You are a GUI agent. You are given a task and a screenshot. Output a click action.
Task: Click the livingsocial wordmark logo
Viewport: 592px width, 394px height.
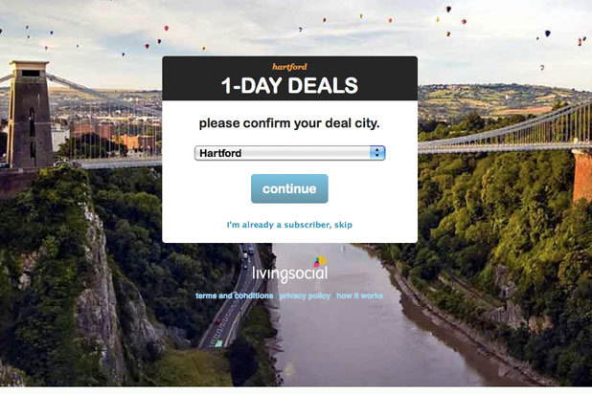(289, 274)
